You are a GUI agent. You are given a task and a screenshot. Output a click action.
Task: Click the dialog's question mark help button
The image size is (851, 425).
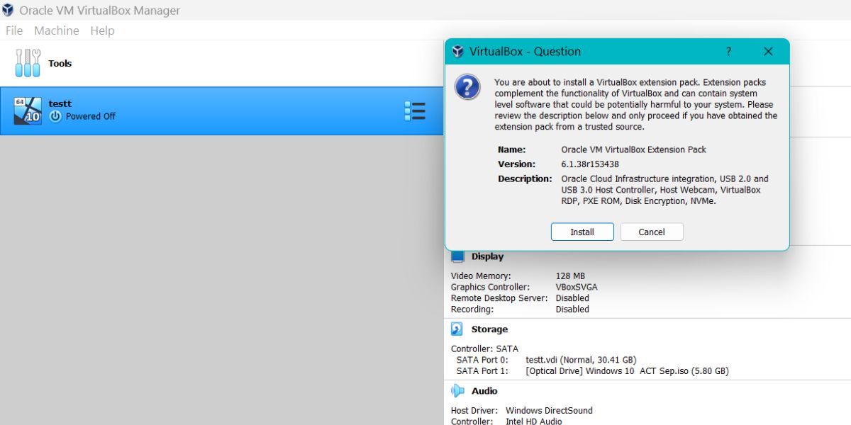pos(728,51)
